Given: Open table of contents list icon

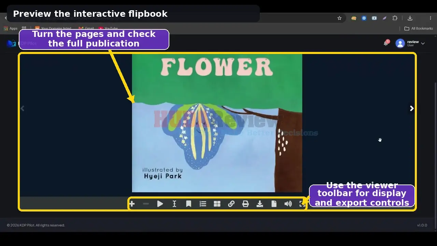Looking at the screenshot, I should pyautogui.click(x=203, y=204).
